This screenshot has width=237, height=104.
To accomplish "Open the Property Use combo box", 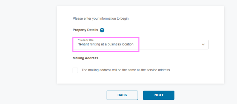I will pos(140,44).
